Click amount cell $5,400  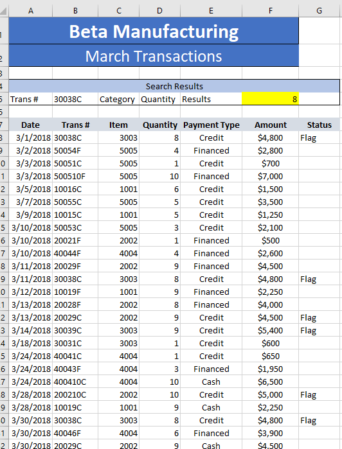coord(271,330)
